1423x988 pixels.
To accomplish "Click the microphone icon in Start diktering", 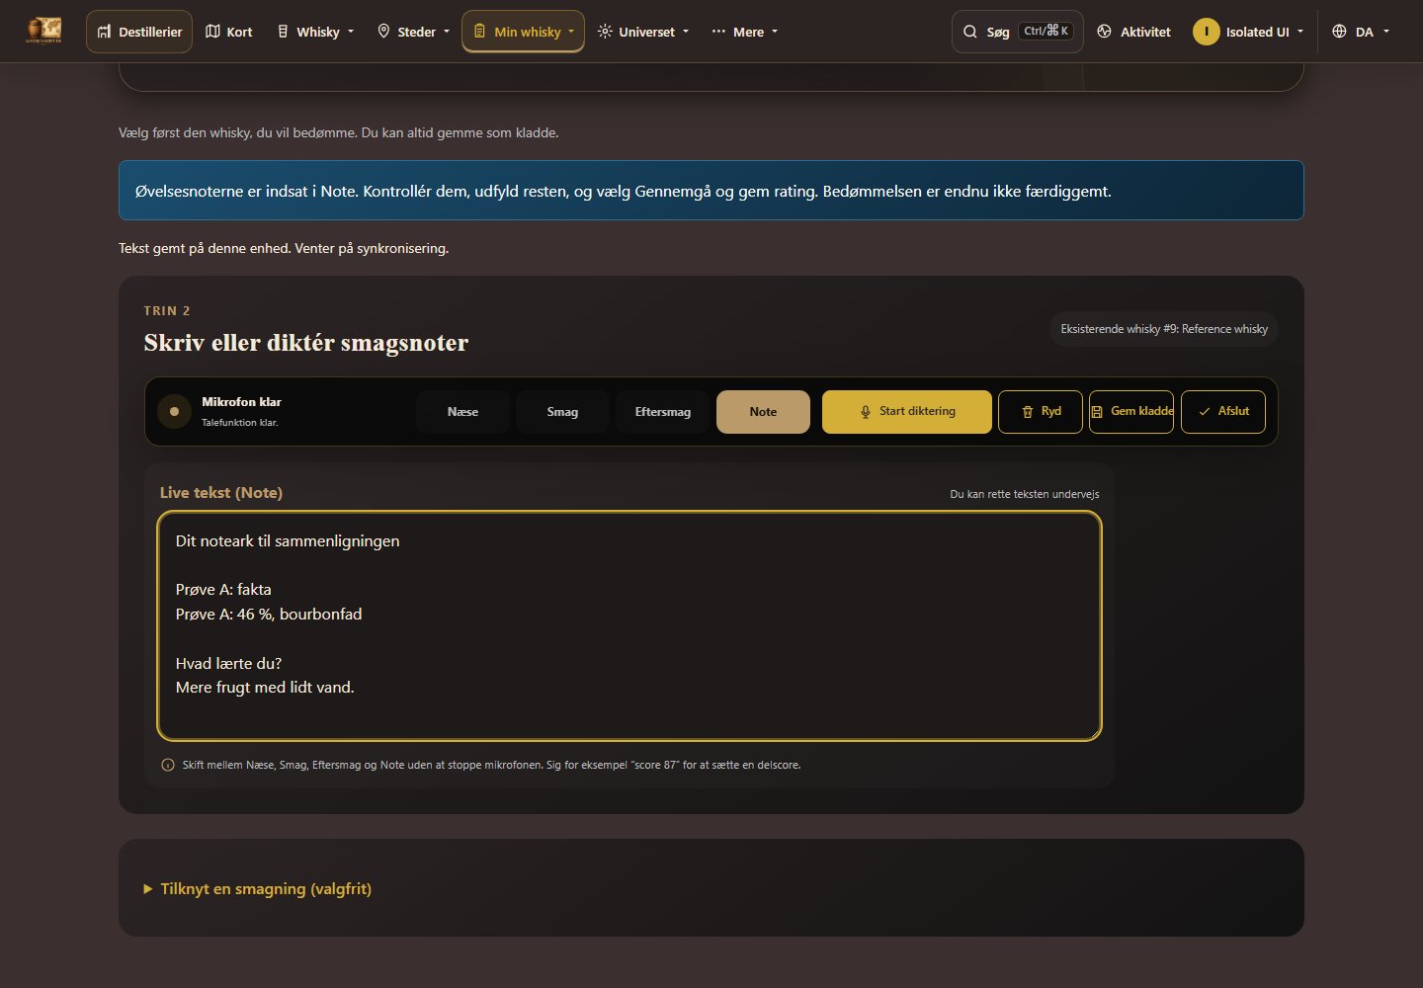I will point(866,412).
